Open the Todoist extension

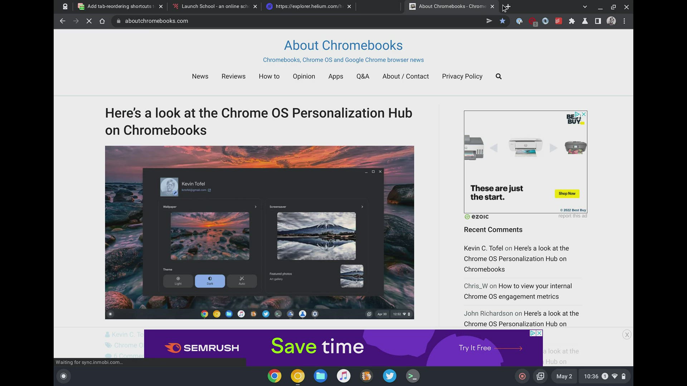pos(558,21)
